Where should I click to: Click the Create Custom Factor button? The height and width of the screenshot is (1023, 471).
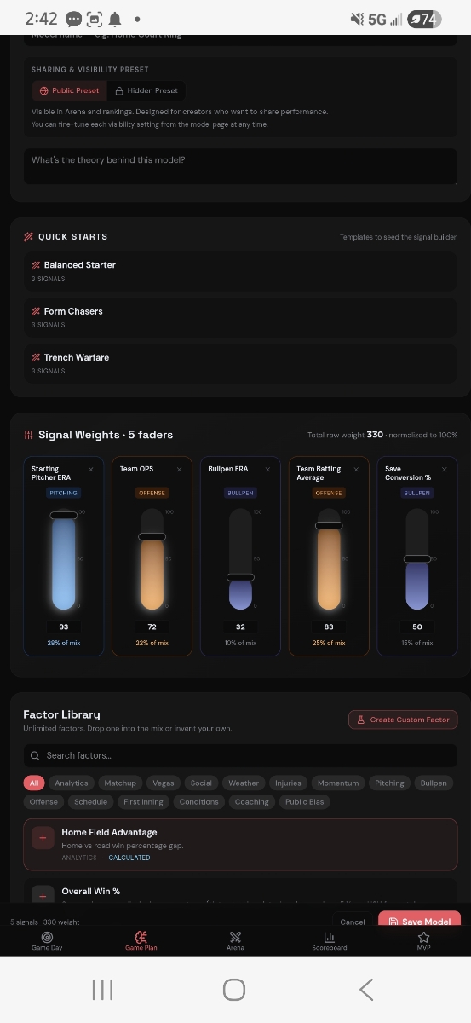403,720
